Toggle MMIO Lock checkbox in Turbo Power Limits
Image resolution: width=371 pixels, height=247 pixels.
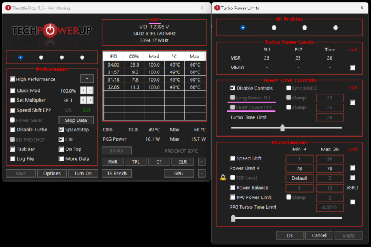353,68
